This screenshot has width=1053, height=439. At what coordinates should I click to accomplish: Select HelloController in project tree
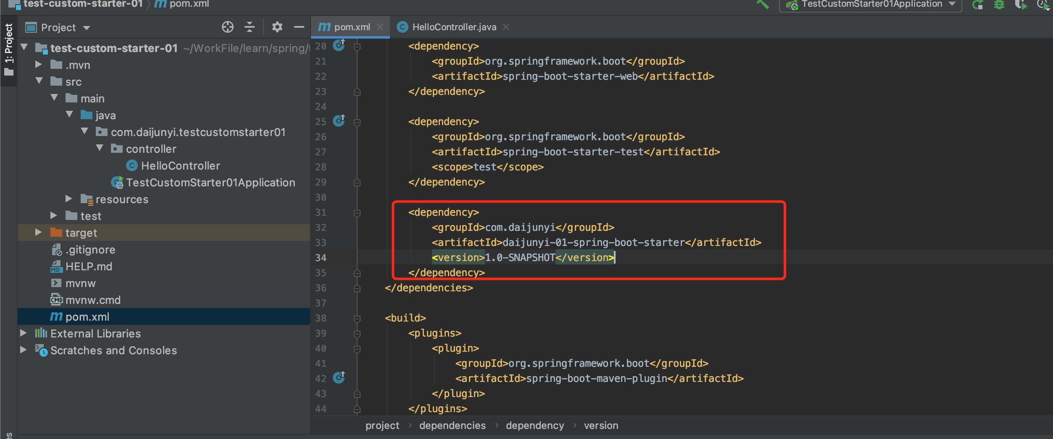180,166
